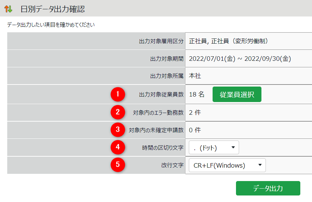Click the 2 件 error count value
312x202 pixels.
click(195, 112)
